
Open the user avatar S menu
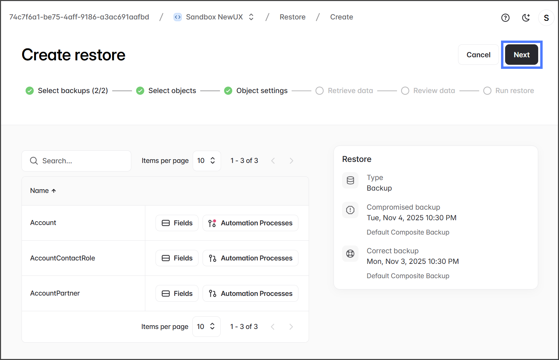546,18
